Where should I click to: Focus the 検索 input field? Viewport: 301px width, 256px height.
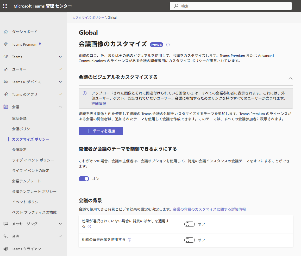coord(230,6)
